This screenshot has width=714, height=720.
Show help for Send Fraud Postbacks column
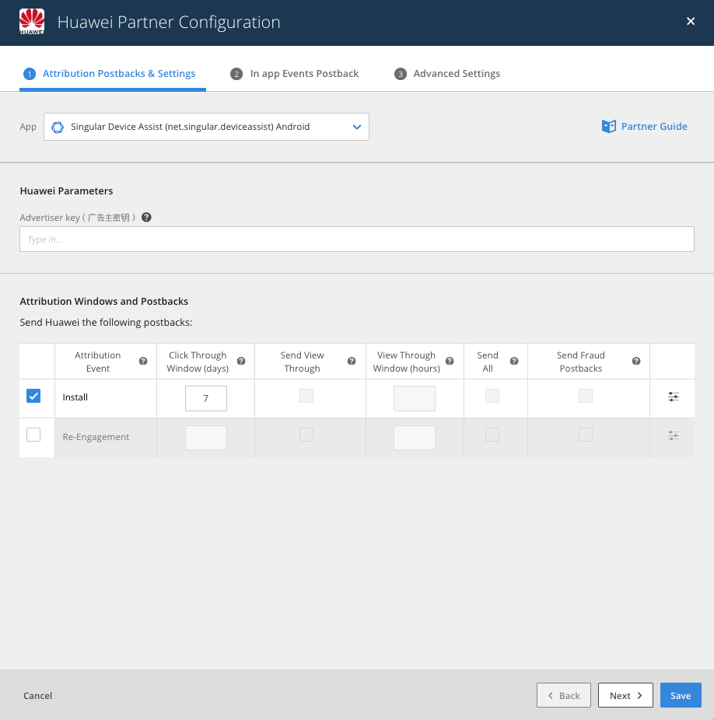636,362
